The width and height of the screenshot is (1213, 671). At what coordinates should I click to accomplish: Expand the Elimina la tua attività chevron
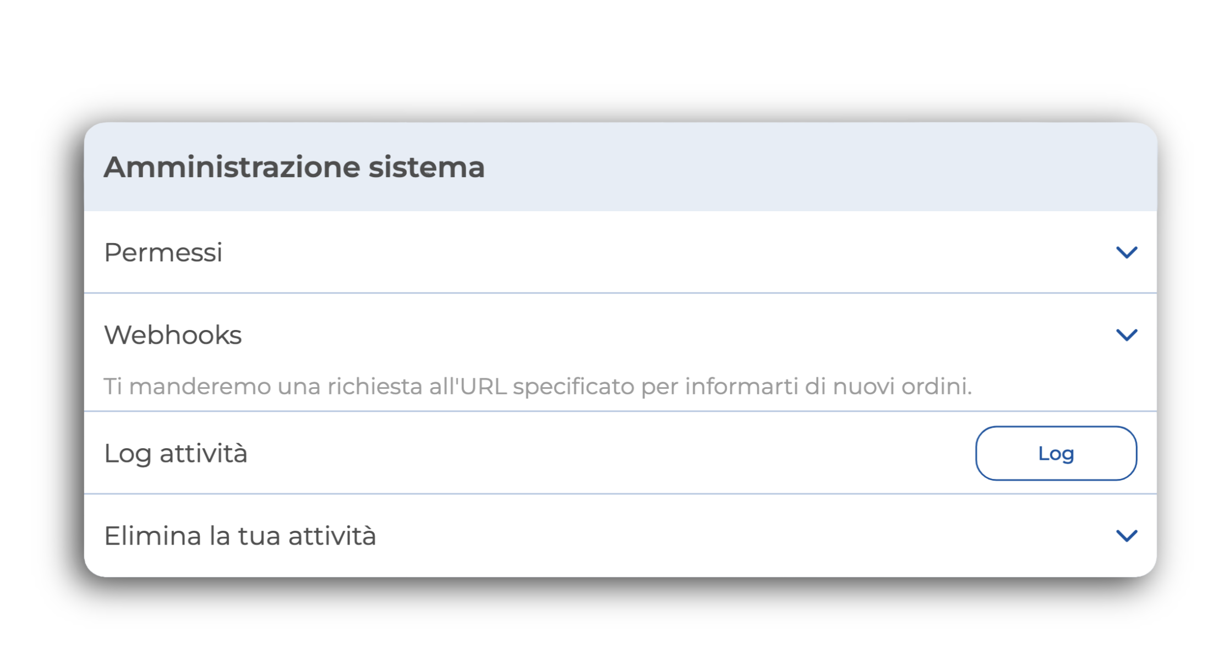[1126, 536]
